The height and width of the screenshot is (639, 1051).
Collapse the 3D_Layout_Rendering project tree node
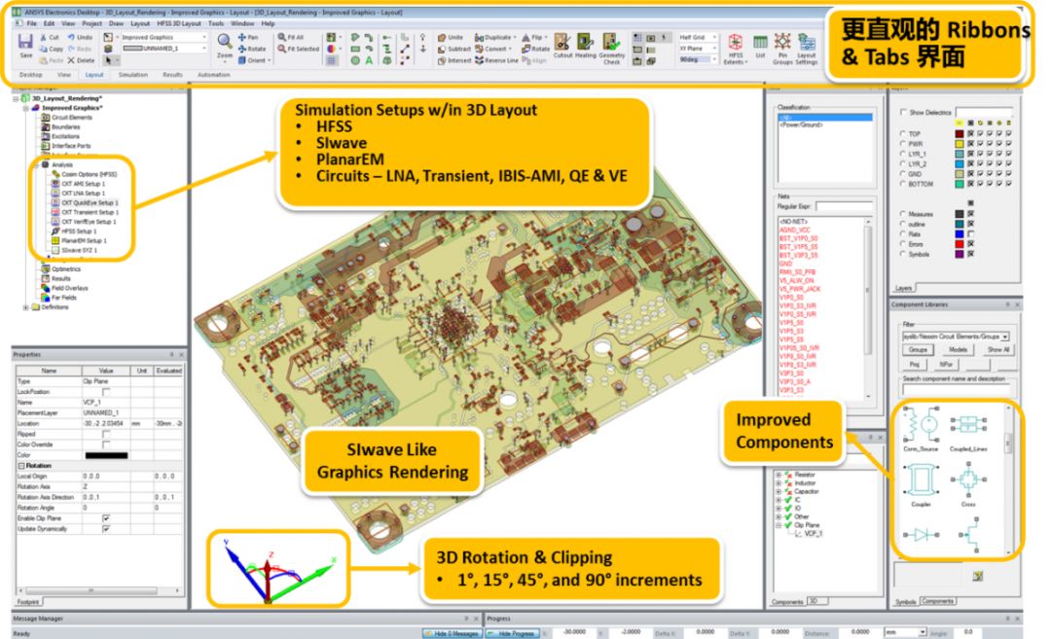[x=17, y=98]
